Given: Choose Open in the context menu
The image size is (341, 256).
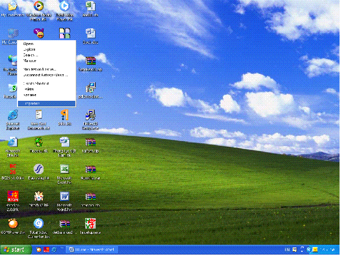Looking at the screenshot, I should (x=46, y=44).
